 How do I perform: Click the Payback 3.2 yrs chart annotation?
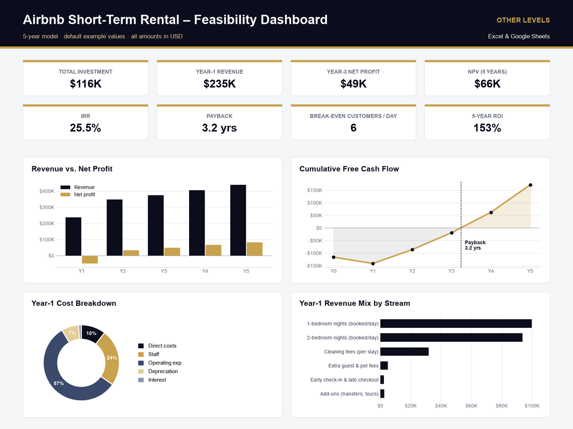(475, 245)
